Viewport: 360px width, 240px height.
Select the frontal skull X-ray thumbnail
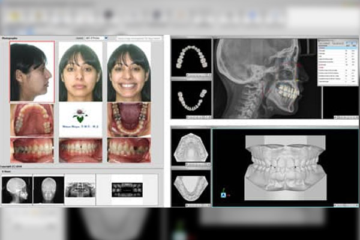(49, 190)
